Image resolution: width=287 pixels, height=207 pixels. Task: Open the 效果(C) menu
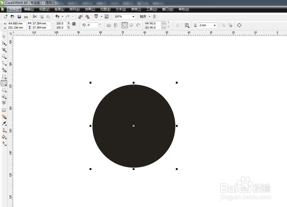[x=90, y=9]
